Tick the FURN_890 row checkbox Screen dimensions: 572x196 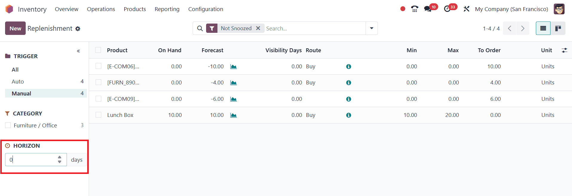point(98,82)
